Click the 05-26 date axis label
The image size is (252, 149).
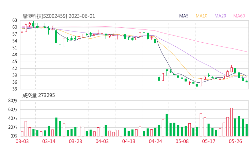[x=235, y=142]
